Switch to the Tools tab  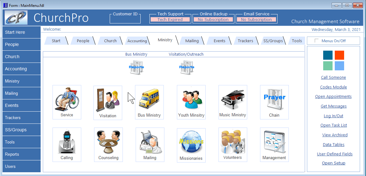coord(297,41)
